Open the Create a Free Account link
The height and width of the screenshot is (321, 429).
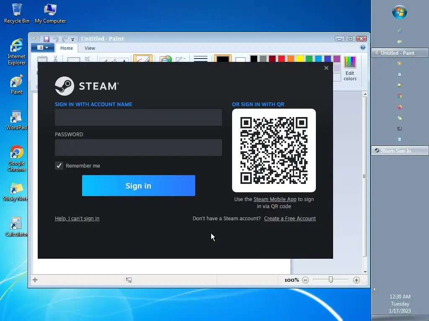[x=290, y=218]
